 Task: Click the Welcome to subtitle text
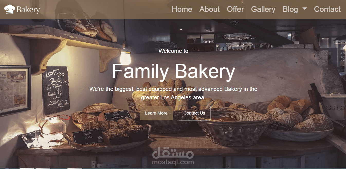tap(174, 51)
